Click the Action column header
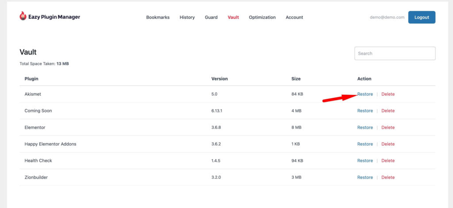Image resolution: width=453 pixels, height=208 pixels. pos(365,78)
